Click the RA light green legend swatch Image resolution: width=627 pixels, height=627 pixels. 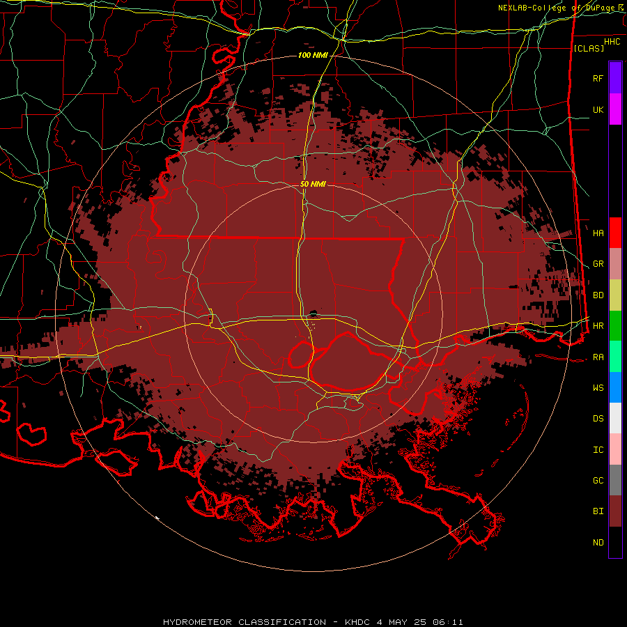tap(615, 357)
